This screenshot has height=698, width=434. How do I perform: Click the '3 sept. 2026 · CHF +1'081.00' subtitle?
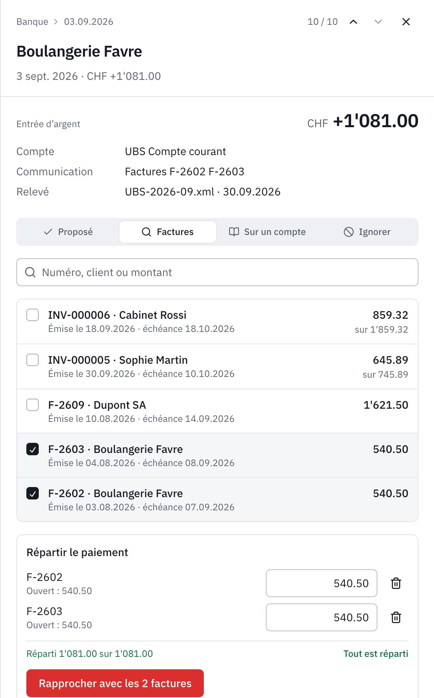(x=89, y=76)
